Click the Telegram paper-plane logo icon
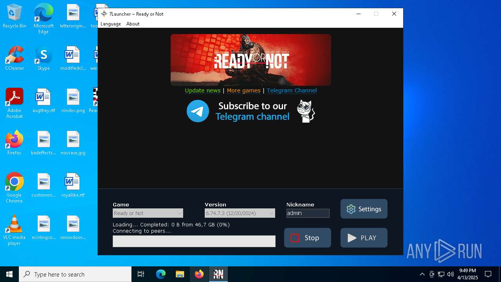This screenshot has height=282, width=501. pos(198,111)
